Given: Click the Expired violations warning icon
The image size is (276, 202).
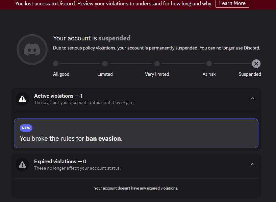Looking at the screenshot, I should pyautogui.click(x=22, y=165).
